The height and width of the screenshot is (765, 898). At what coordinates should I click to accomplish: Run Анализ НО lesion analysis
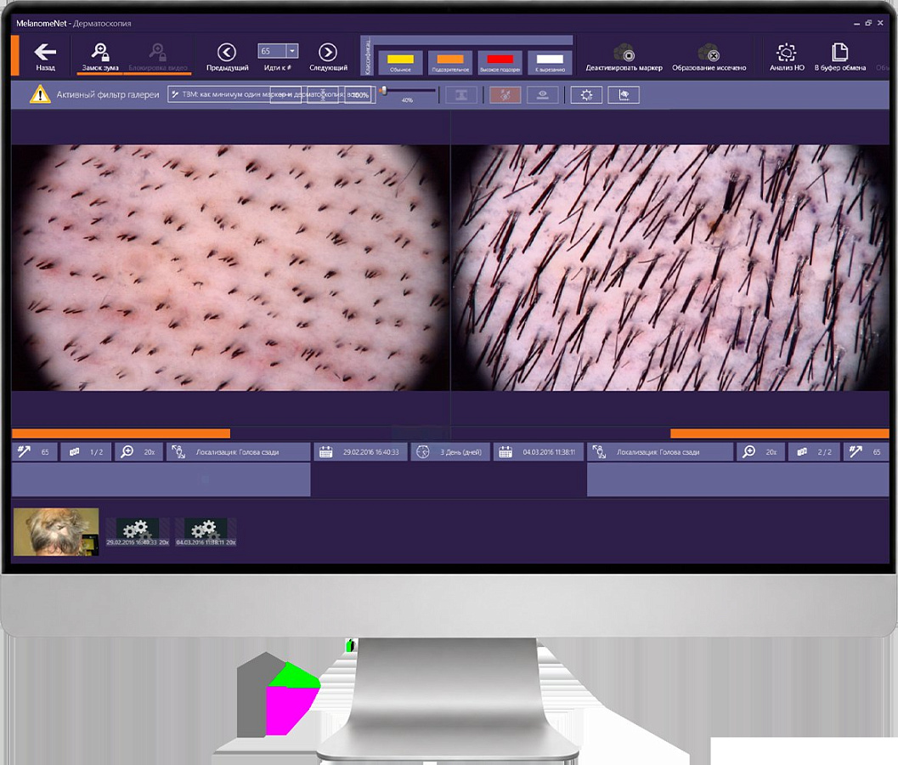pyautogui.click(x=787, y=57)
